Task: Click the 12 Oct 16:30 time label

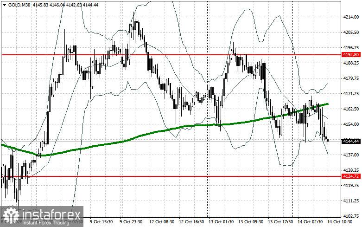Action: click(x=191, y=222)
